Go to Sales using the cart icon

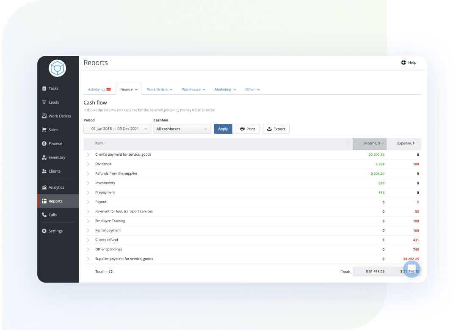44,130
